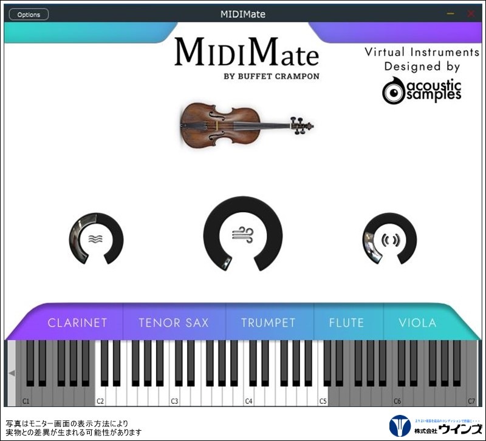Click the "MIDIMate" title bar text

pos(243,14)
